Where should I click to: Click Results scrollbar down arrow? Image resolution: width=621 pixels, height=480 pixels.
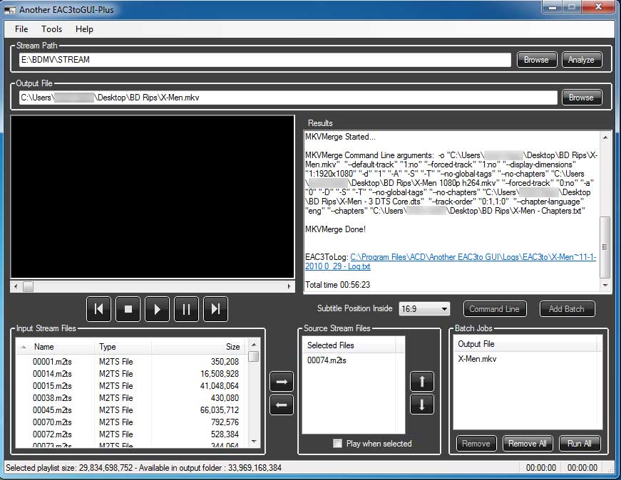click(x=605, y=286)
